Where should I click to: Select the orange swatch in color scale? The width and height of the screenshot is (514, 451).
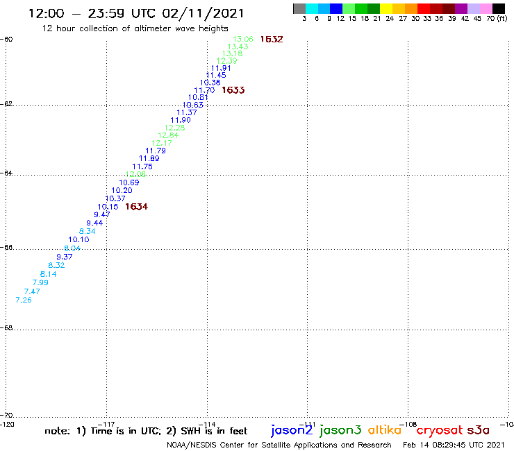411,8
